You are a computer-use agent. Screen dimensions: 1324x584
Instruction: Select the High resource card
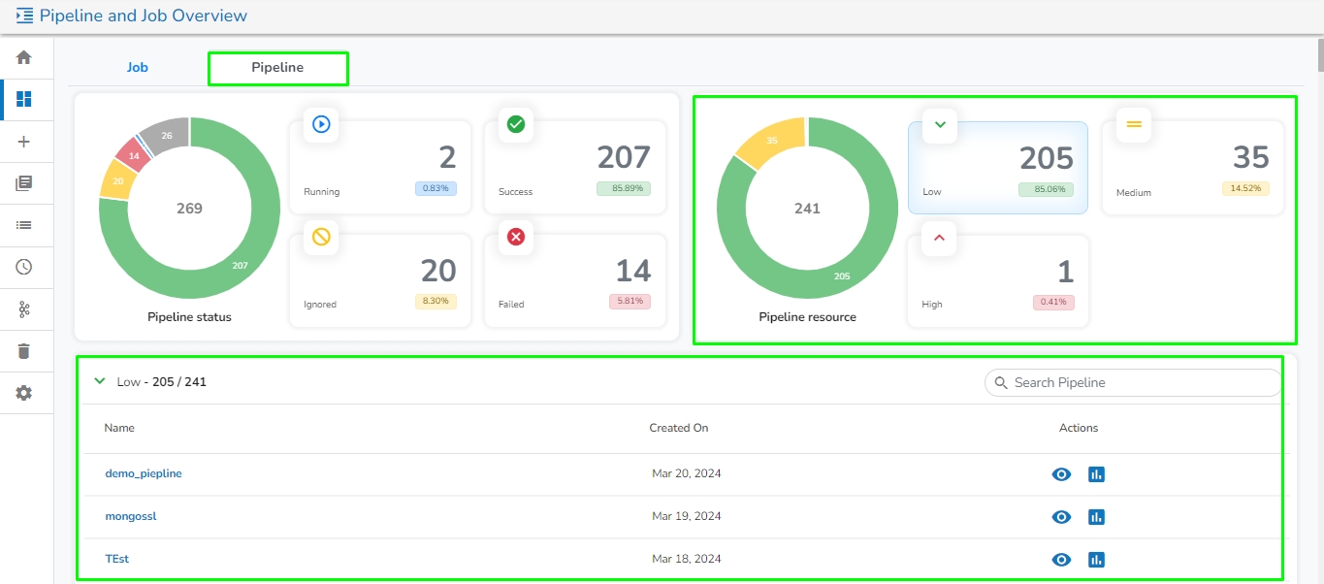[x=997, y=280]
